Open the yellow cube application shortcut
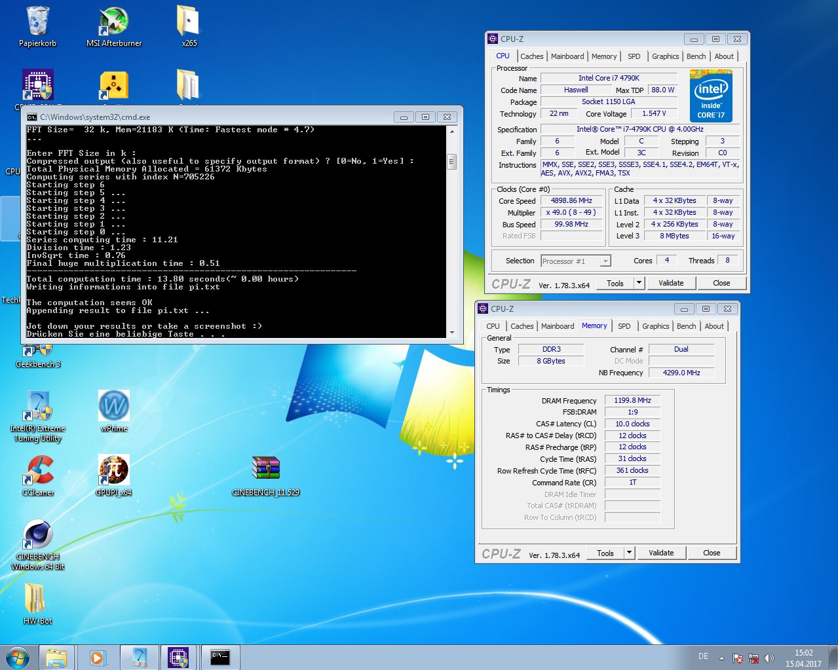Screen dimensions: 838x670 click(x=114, y=86)
